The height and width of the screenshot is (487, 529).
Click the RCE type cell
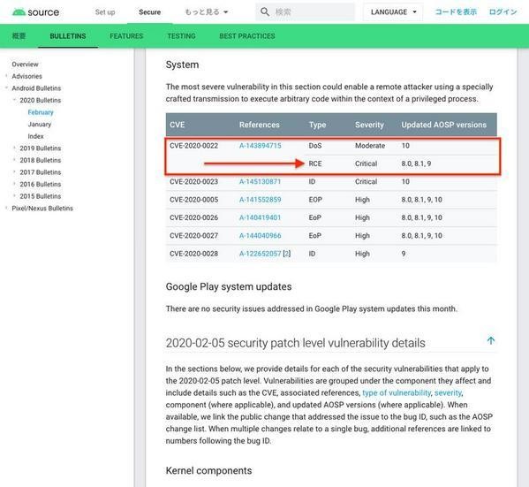point(315,164)
